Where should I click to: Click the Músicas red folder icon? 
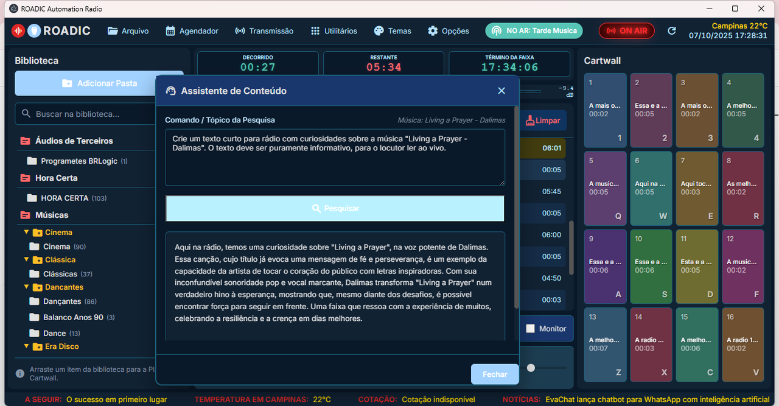click(x=25, y=215)
